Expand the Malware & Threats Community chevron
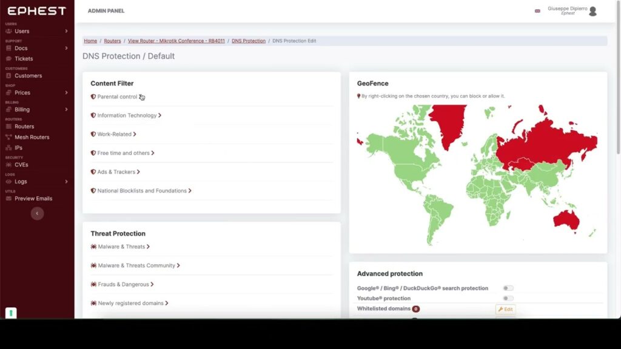The image size is (621, 349). (x=178, y=265)
